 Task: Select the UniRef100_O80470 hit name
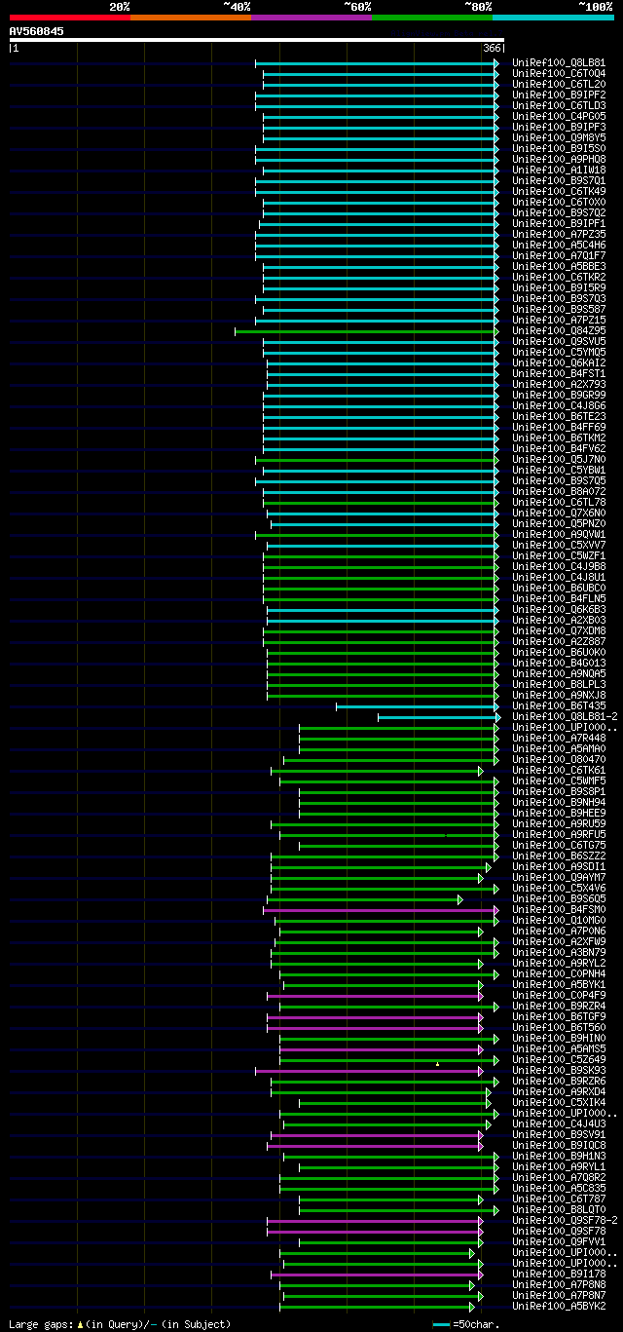(559, 760)
